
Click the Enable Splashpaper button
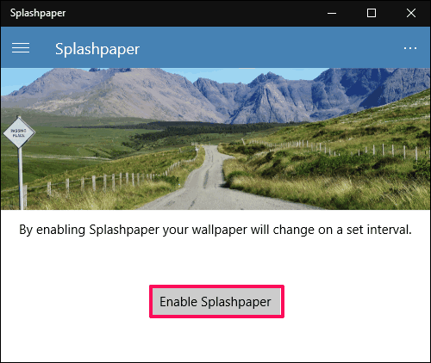pos(216,301)
